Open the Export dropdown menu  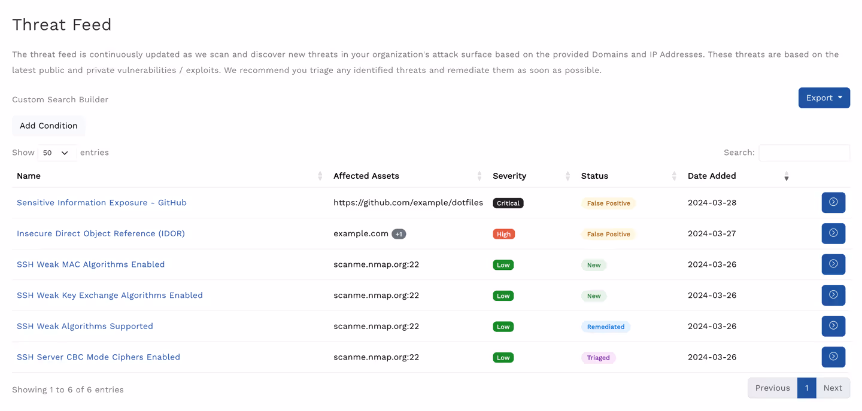coord(824,98)
